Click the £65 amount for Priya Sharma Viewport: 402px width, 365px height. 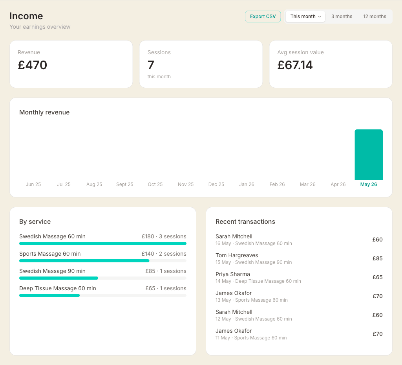pyautogui.click(x=377, y=277)
